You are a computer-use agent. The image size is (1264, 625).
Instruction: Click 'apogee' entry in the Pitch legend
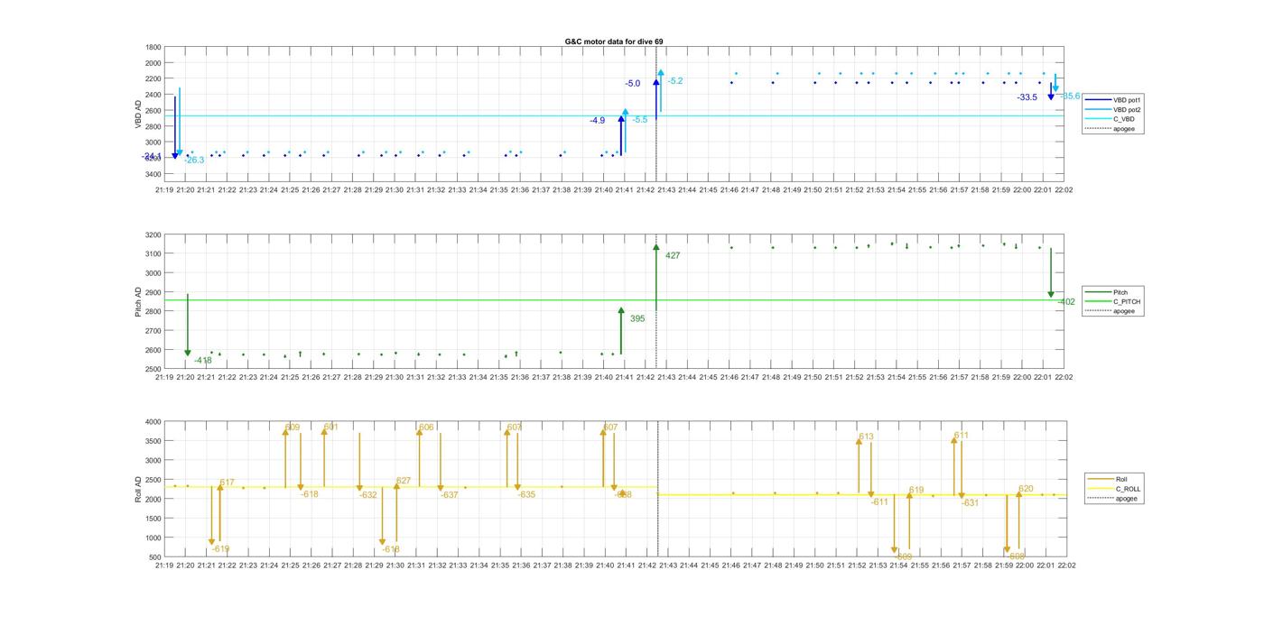tap(1124, 311)
